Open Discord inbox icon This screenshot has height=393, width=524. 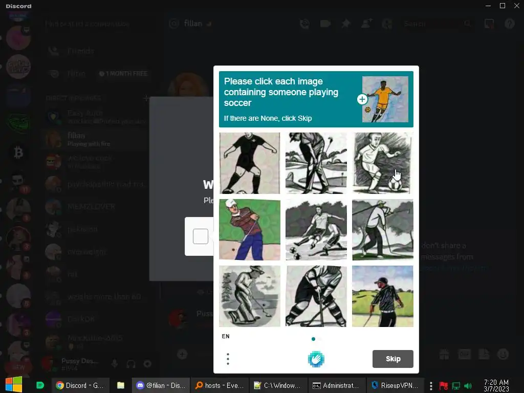[x=489, y=24]
